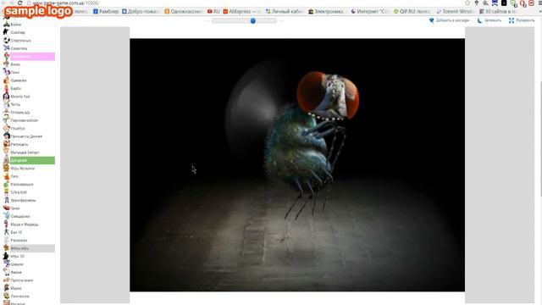This screenshot has height=305, width=542.
Task: Click the heart icon for Добавить в закладки
Action: (x=431, y=20)
